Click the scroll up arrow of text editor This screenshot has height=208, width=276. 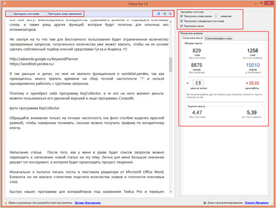[171, 22]
